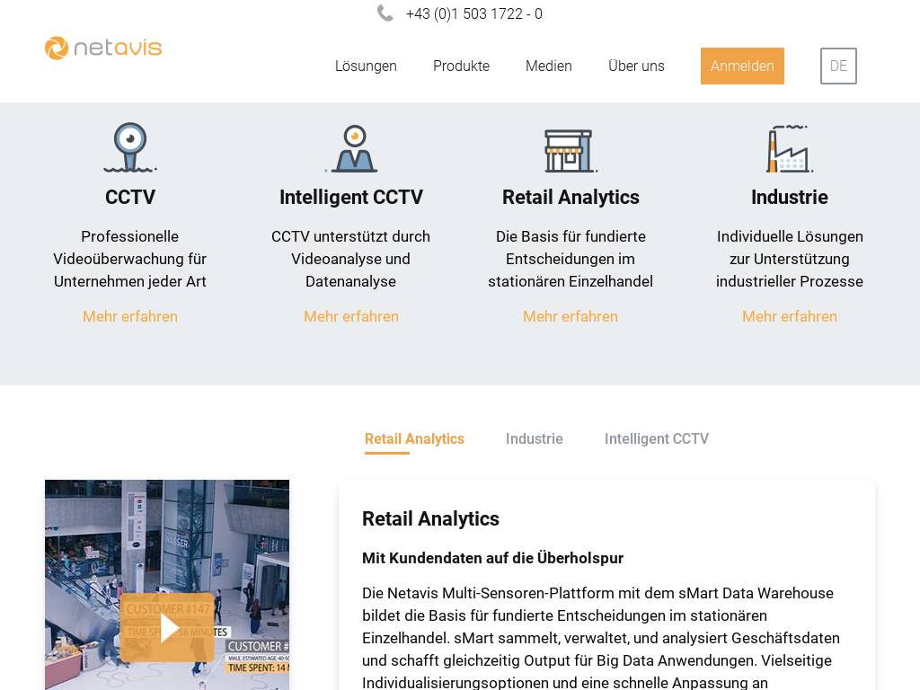Switch to the Industrie tab
This screenshot has width=920, height=690.
[534, 439]
